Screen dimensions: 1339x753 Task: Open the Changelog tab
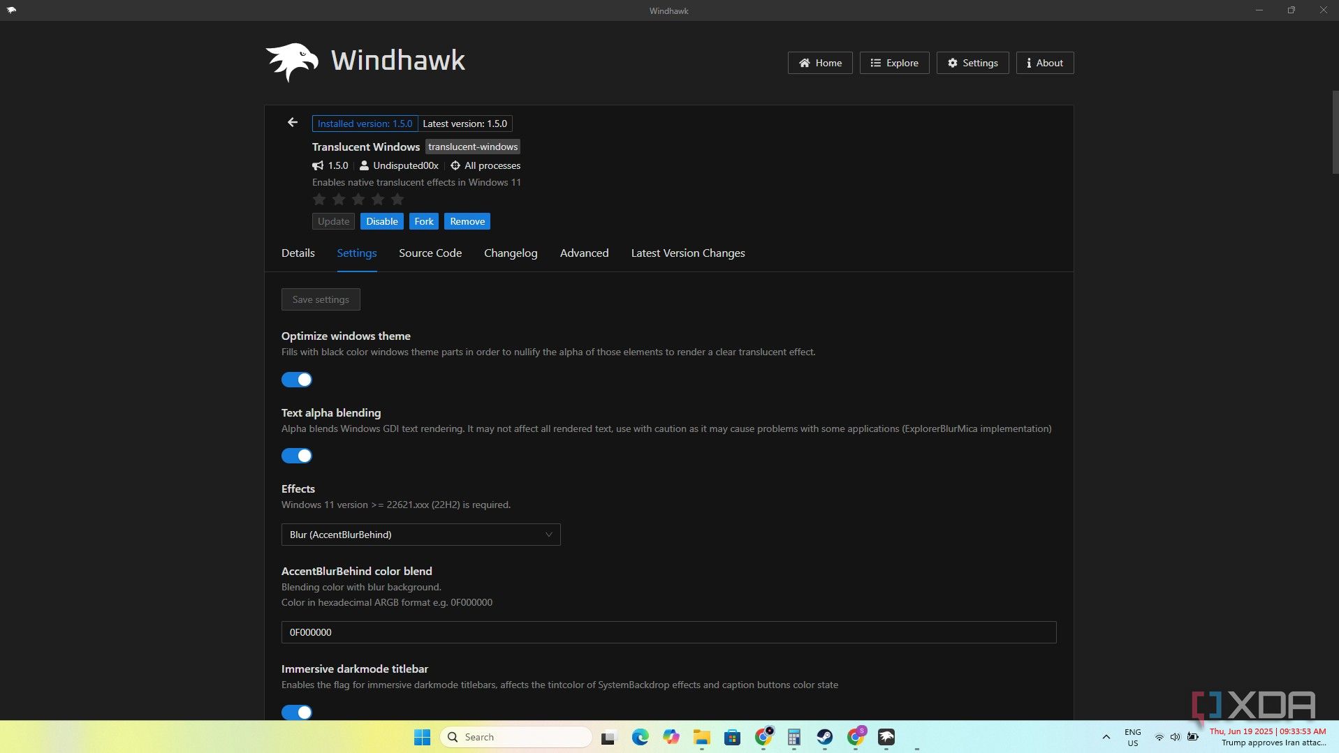point(511,253)
